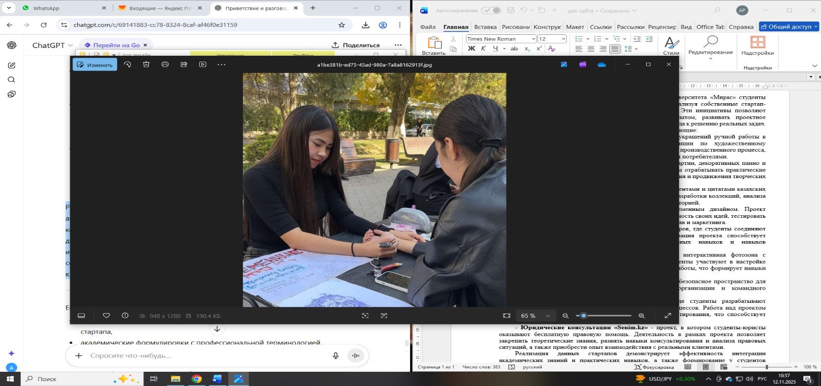Toggle the Word Автосохранение switch

491,10
